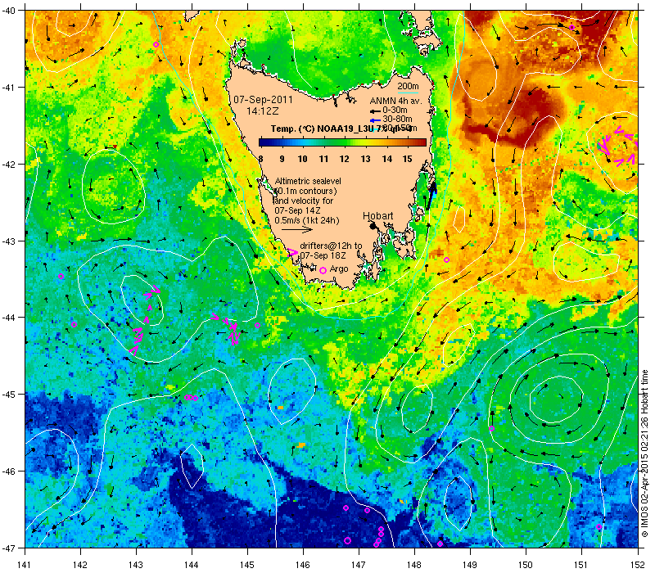Click the 'Temp. (°C) NOAA19_L3U' colorbar title
This screenshot has height=573, width=655.
tap(320, 129)
